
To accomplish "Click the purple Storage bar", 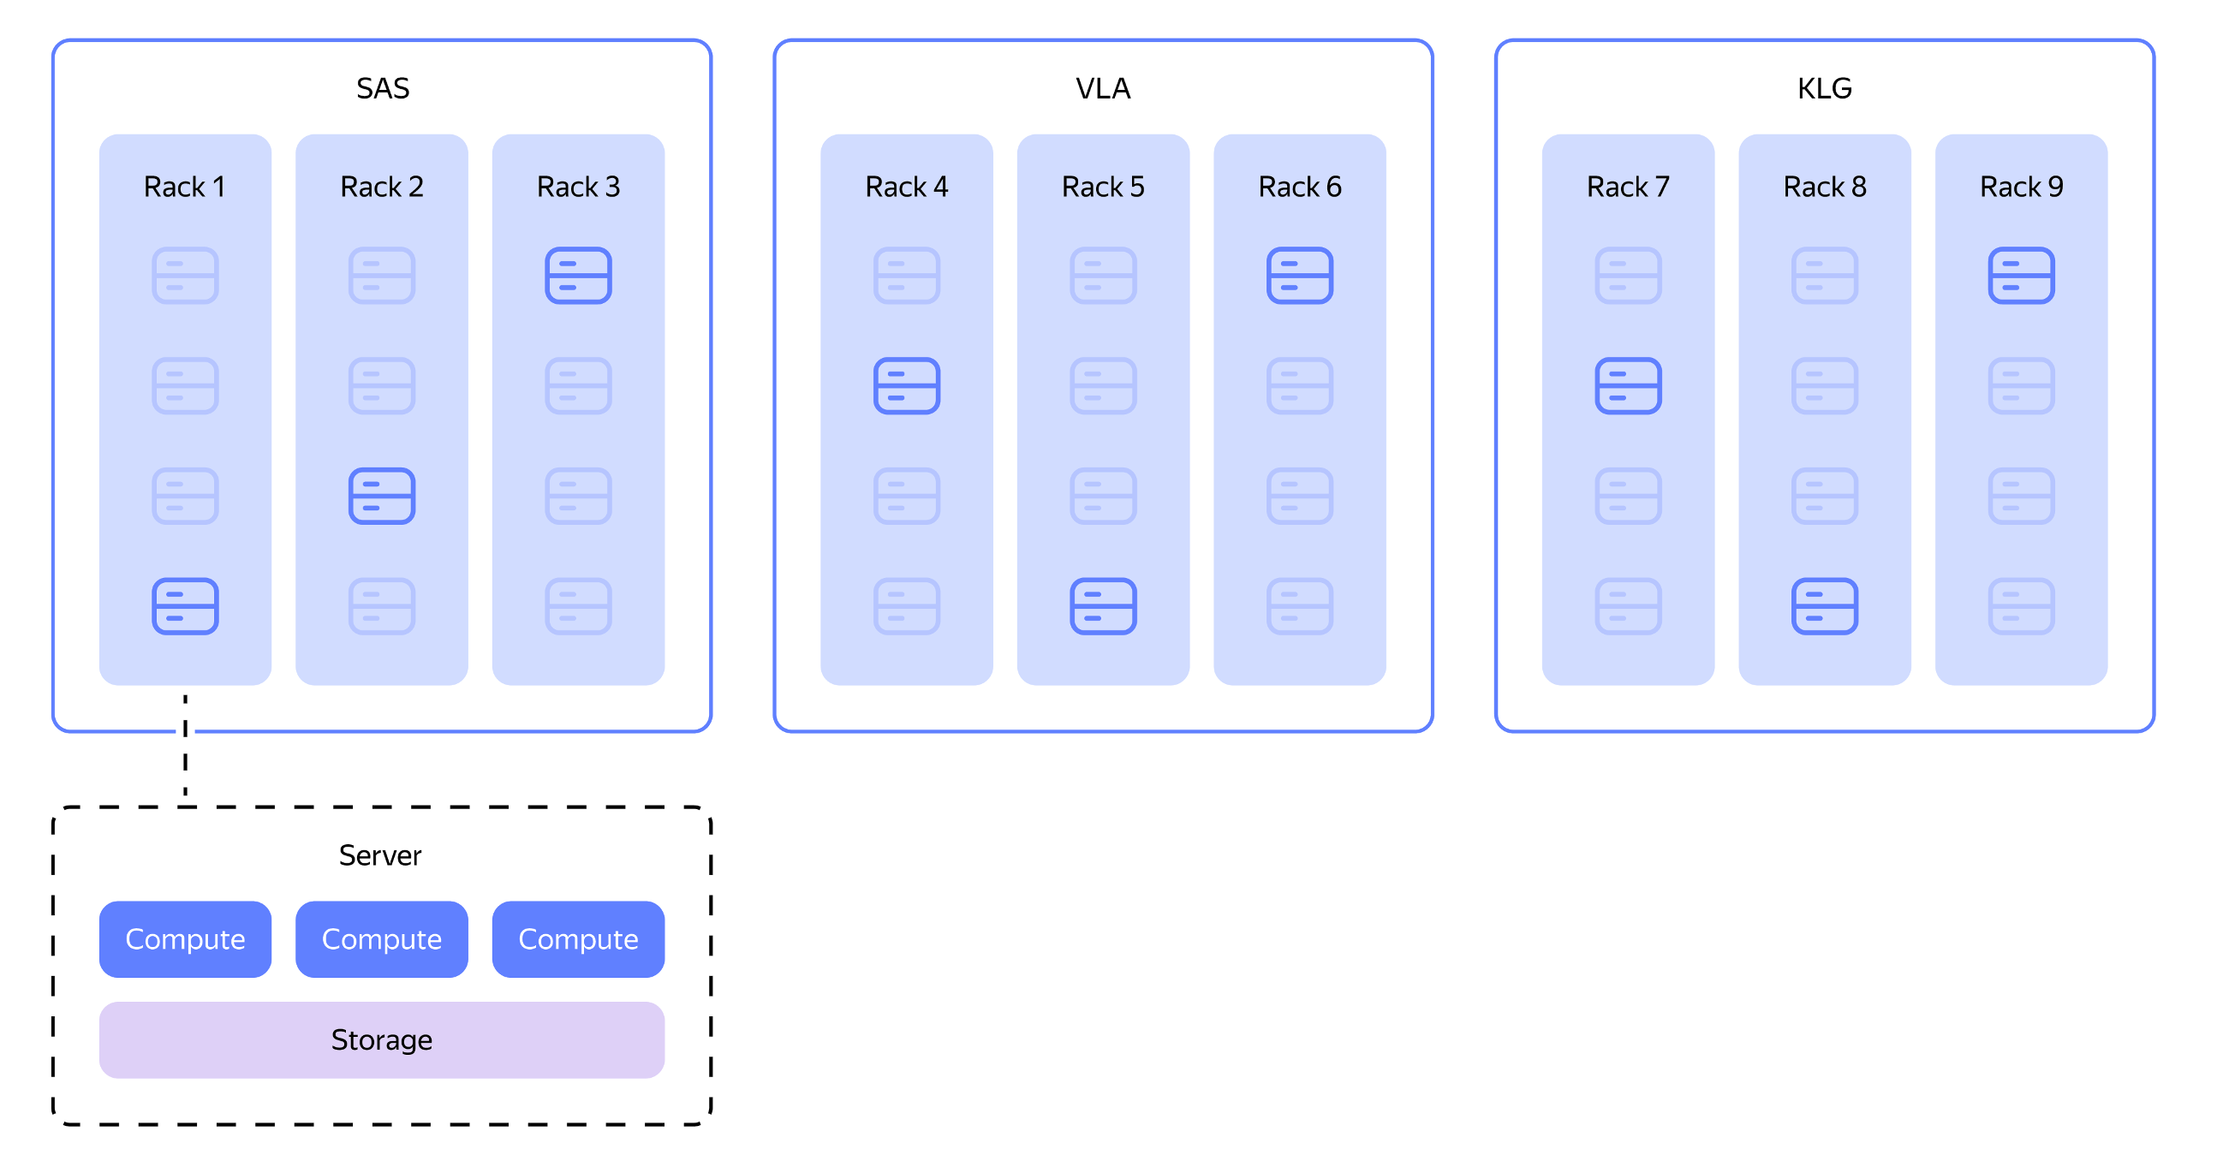I will pos(382,1039).
